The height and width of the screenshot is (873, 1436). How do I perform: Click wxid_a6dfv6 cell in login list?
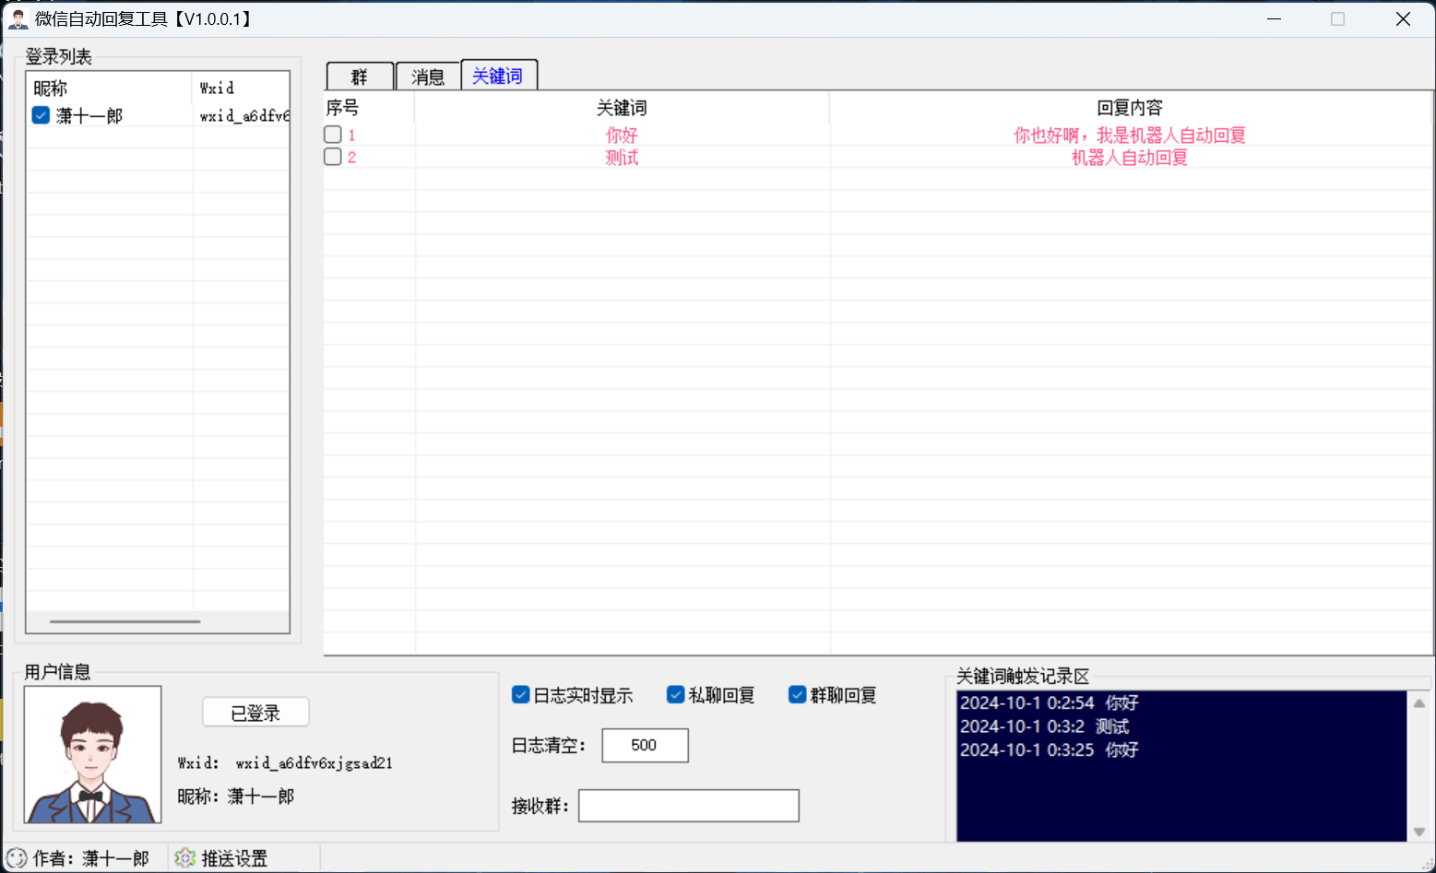(x=244, y=116)
